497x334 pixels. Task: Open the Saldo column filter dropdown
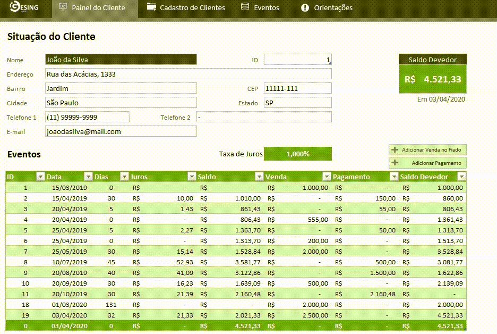259,177
